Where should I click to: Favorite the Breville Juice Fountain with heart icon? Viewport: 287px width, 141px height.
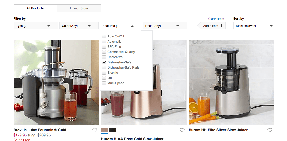pos(94,130)
